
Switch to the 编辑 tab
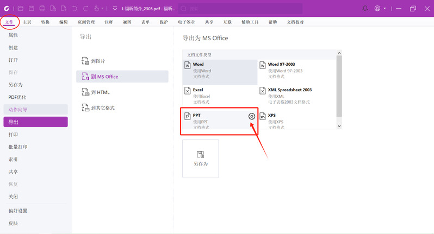[x=64, y=22]
